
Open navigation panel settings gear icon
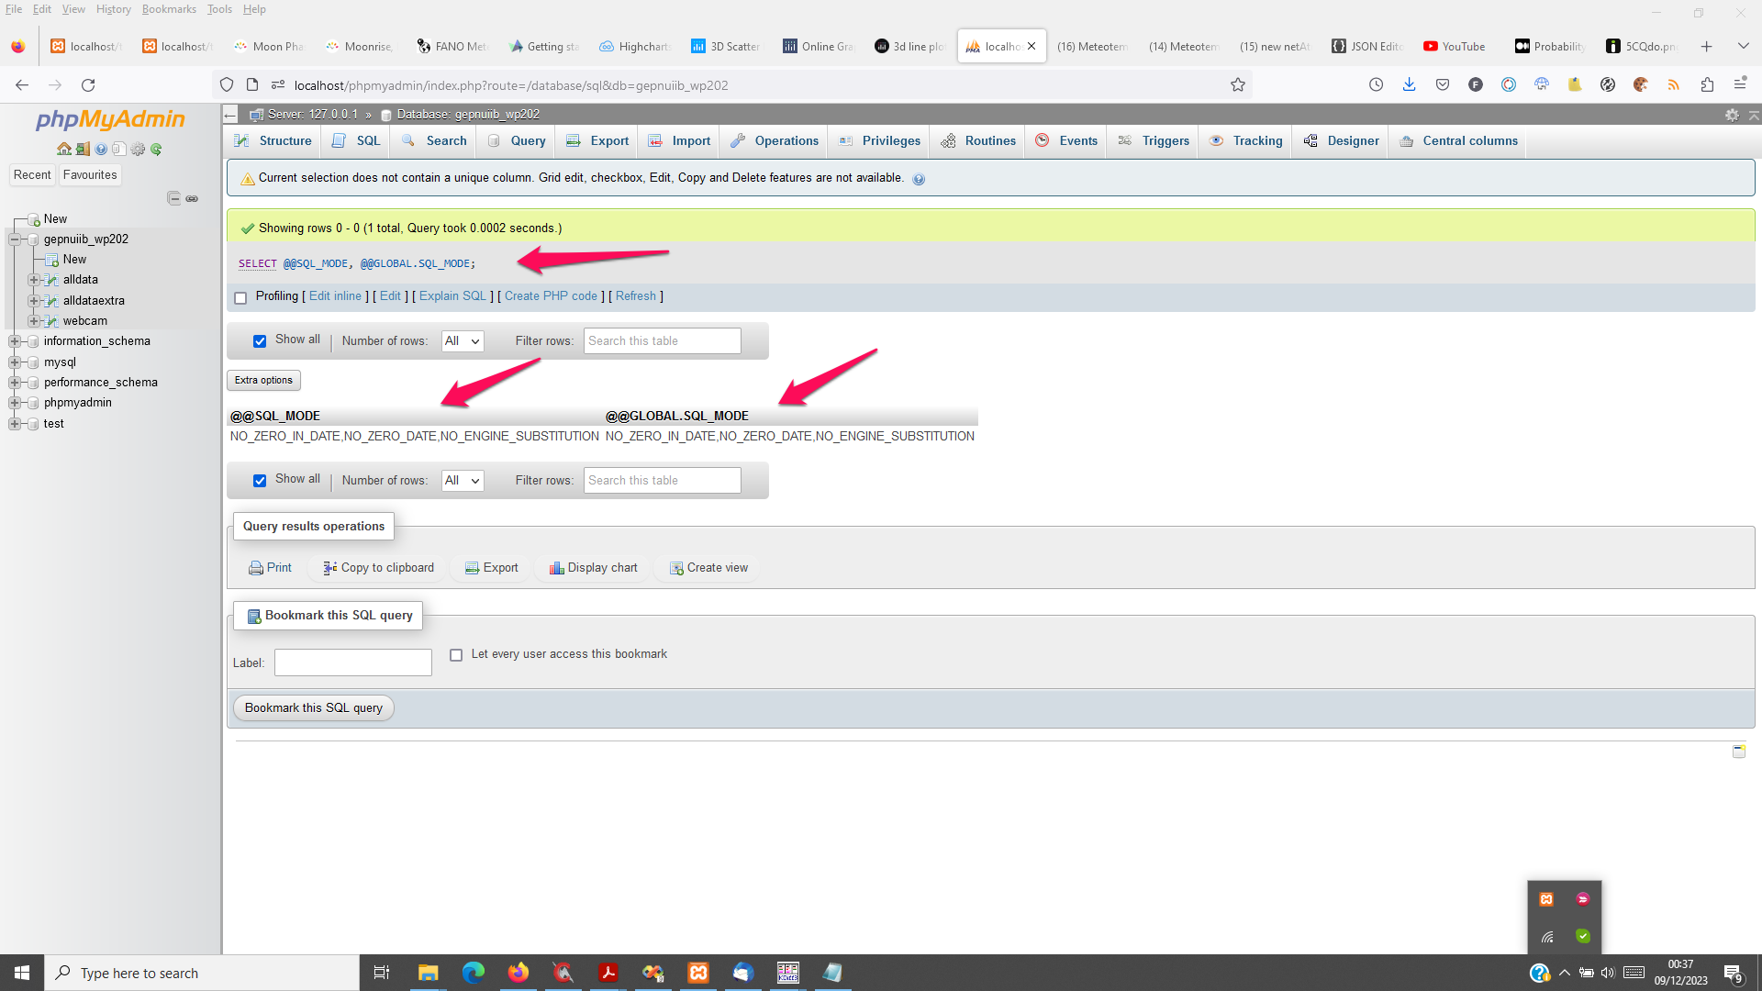[138, 149]
